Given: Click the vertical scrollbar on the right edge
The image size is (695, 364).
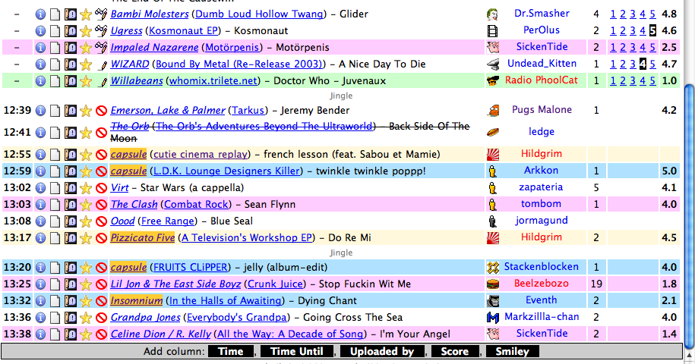Looking at the screenshot, I should (689, 217).
